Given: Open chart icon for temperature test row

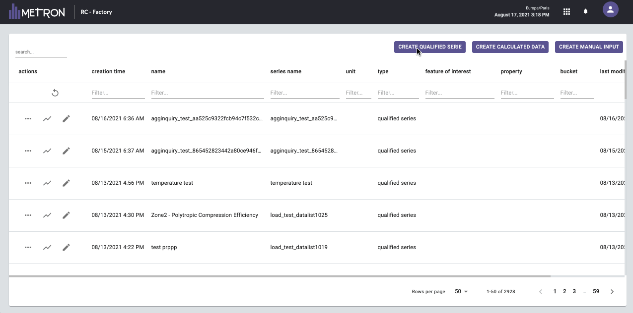Looking at the screenshot, I should coord(47,183).
